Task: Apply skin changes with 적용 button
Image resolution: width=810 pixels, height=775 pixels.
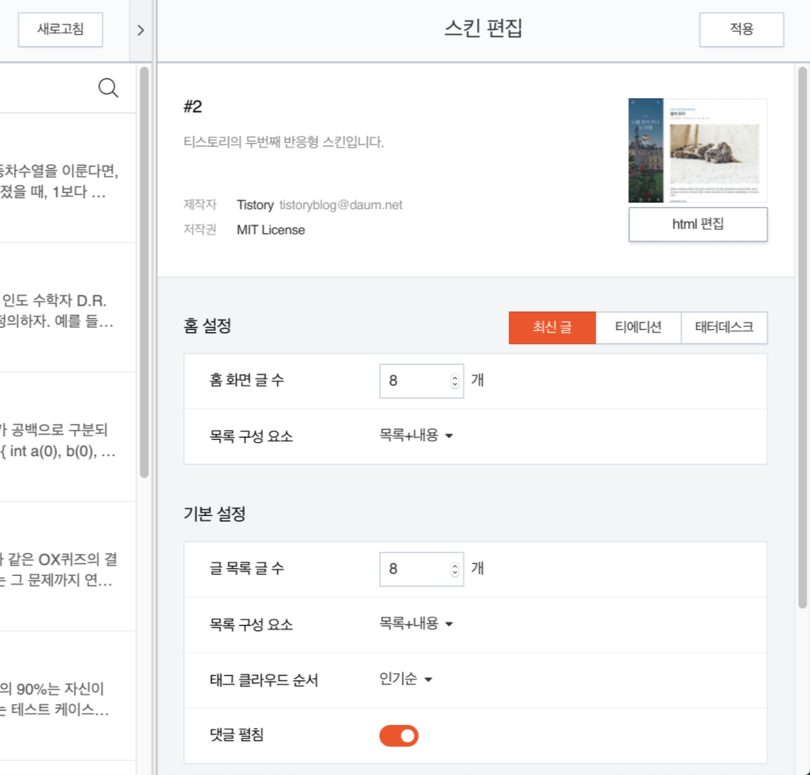Action: (741, 29)
